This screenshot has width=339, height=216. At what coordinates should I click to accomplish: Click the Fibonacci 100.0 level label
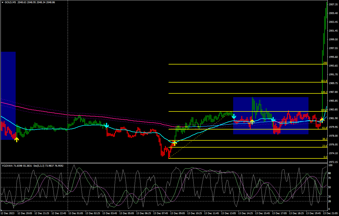point(324,110)
